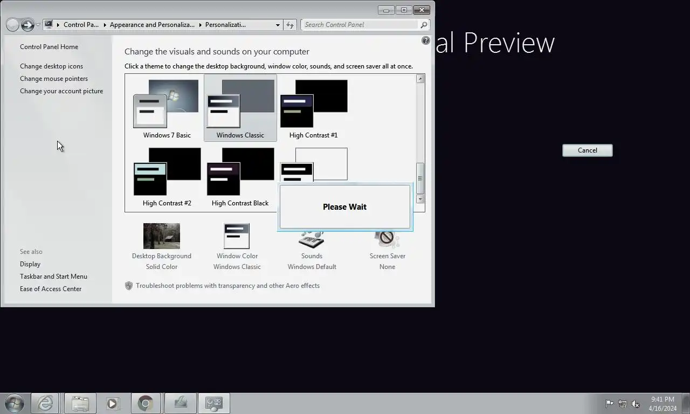The image size is (690, 414).
Task: Go to Control Panel Home
Action: (49, 47)
